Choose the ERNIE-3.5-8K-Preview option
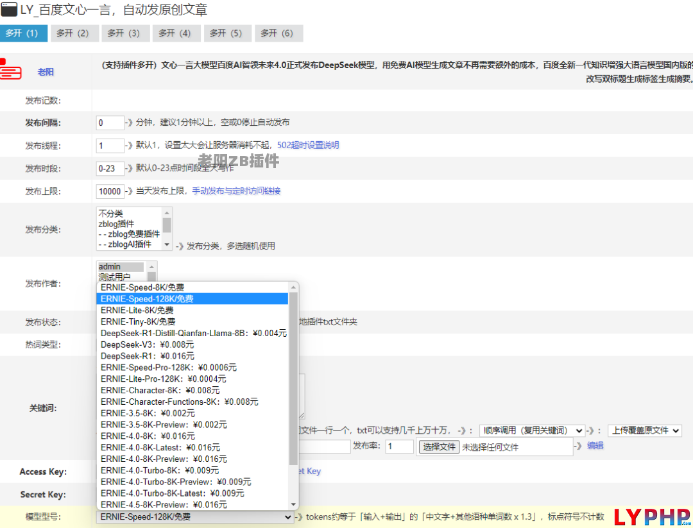 193,425
